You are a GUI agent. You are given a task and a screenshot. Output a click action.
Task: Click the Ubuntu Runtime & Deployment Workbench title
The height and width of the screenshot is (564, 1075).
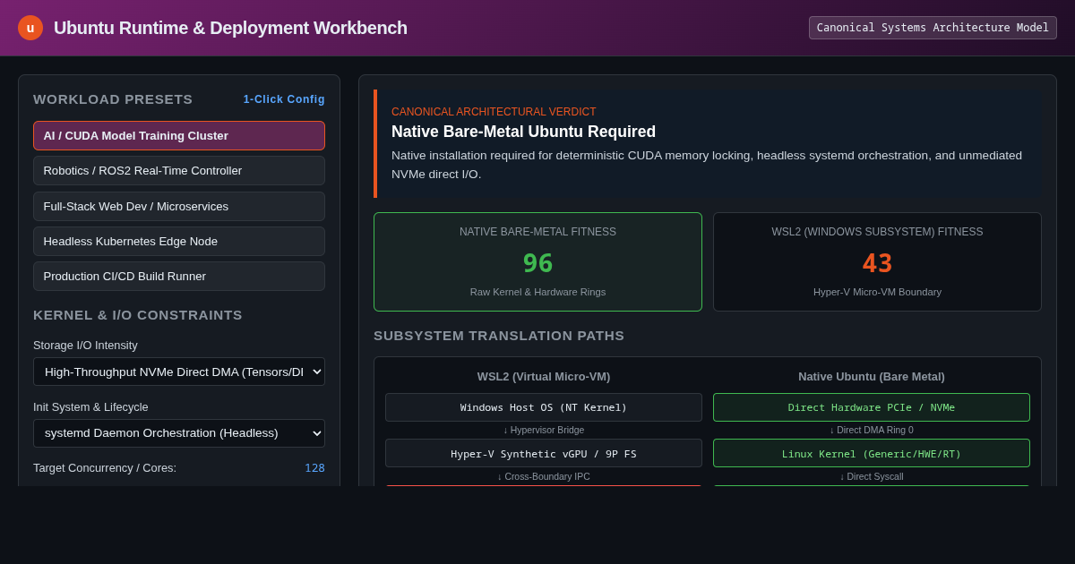(x=230, y=28)
